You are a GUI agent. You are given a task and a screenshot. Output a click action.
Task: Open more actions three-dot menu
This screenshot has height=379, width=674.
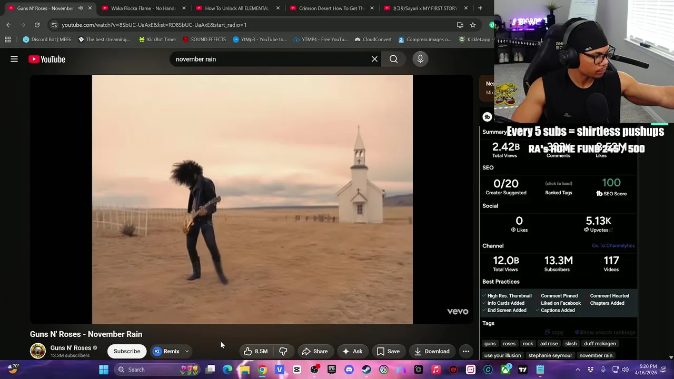tap(466, 351)
